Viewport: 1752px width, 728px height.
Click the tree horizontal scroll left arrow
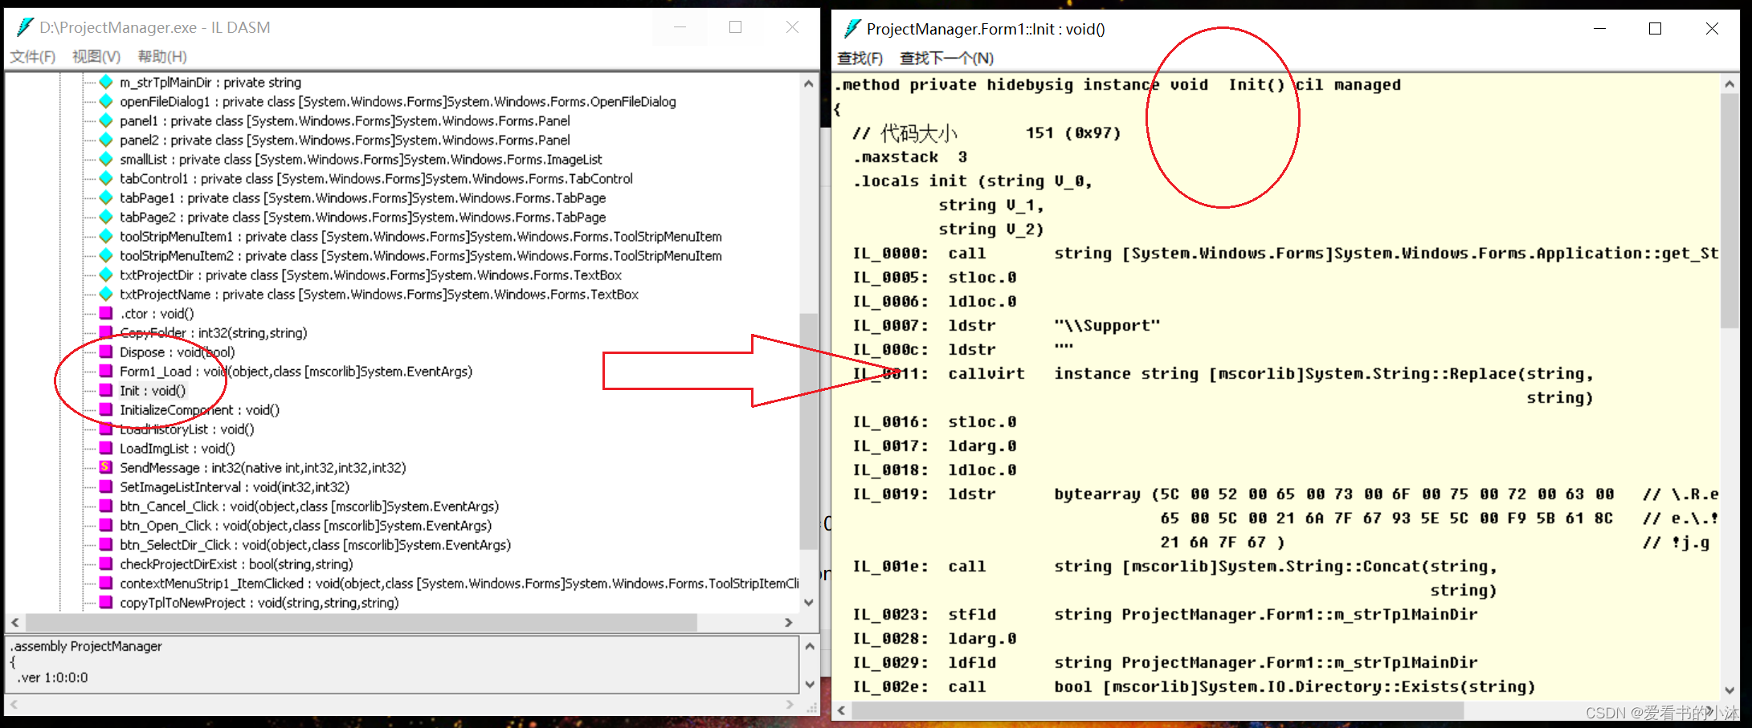click(x=15, y=622)
